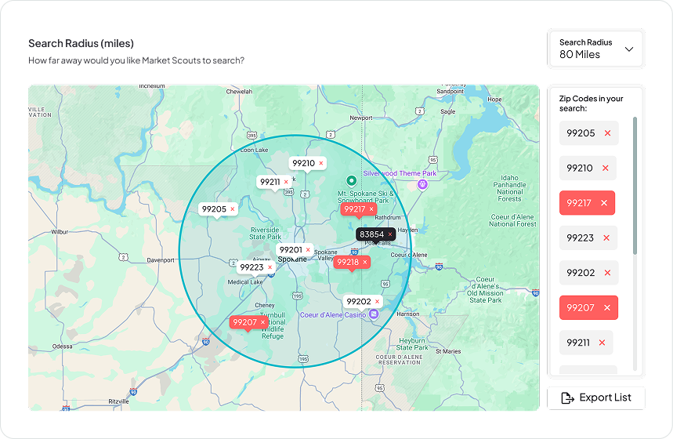Delete the red 99207 chip in list
The width and height of the screenshot is (673, 439).
tap(606, 308)
